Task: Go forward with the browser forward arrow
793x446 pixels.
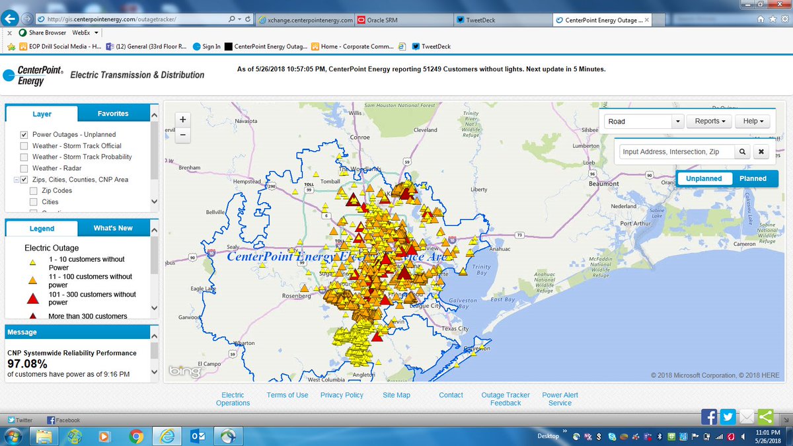Action: (26, 19)
